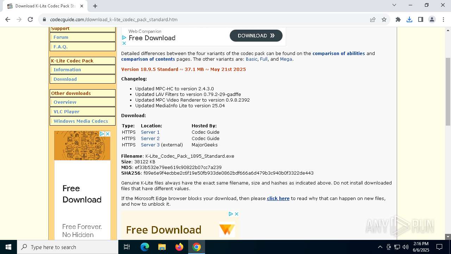
Task: Click the taskbar clock showing 2:16 PM
Action: (x=421, y=247)
